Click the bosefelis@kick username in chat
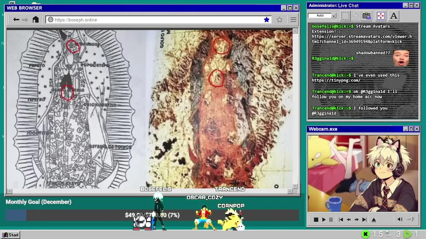 [x=332, y=26]
